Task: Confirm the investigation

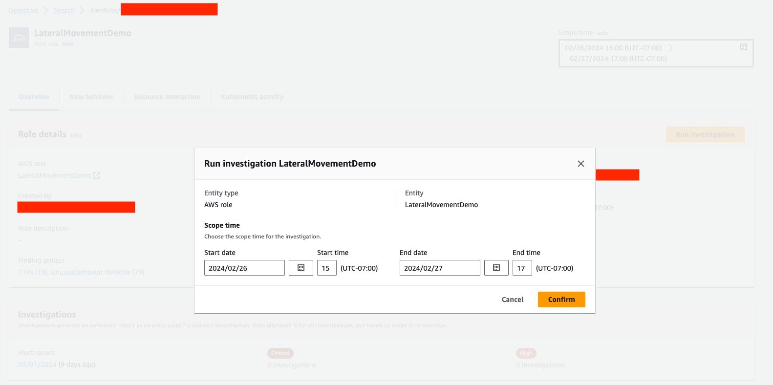Action: point(561,299)
